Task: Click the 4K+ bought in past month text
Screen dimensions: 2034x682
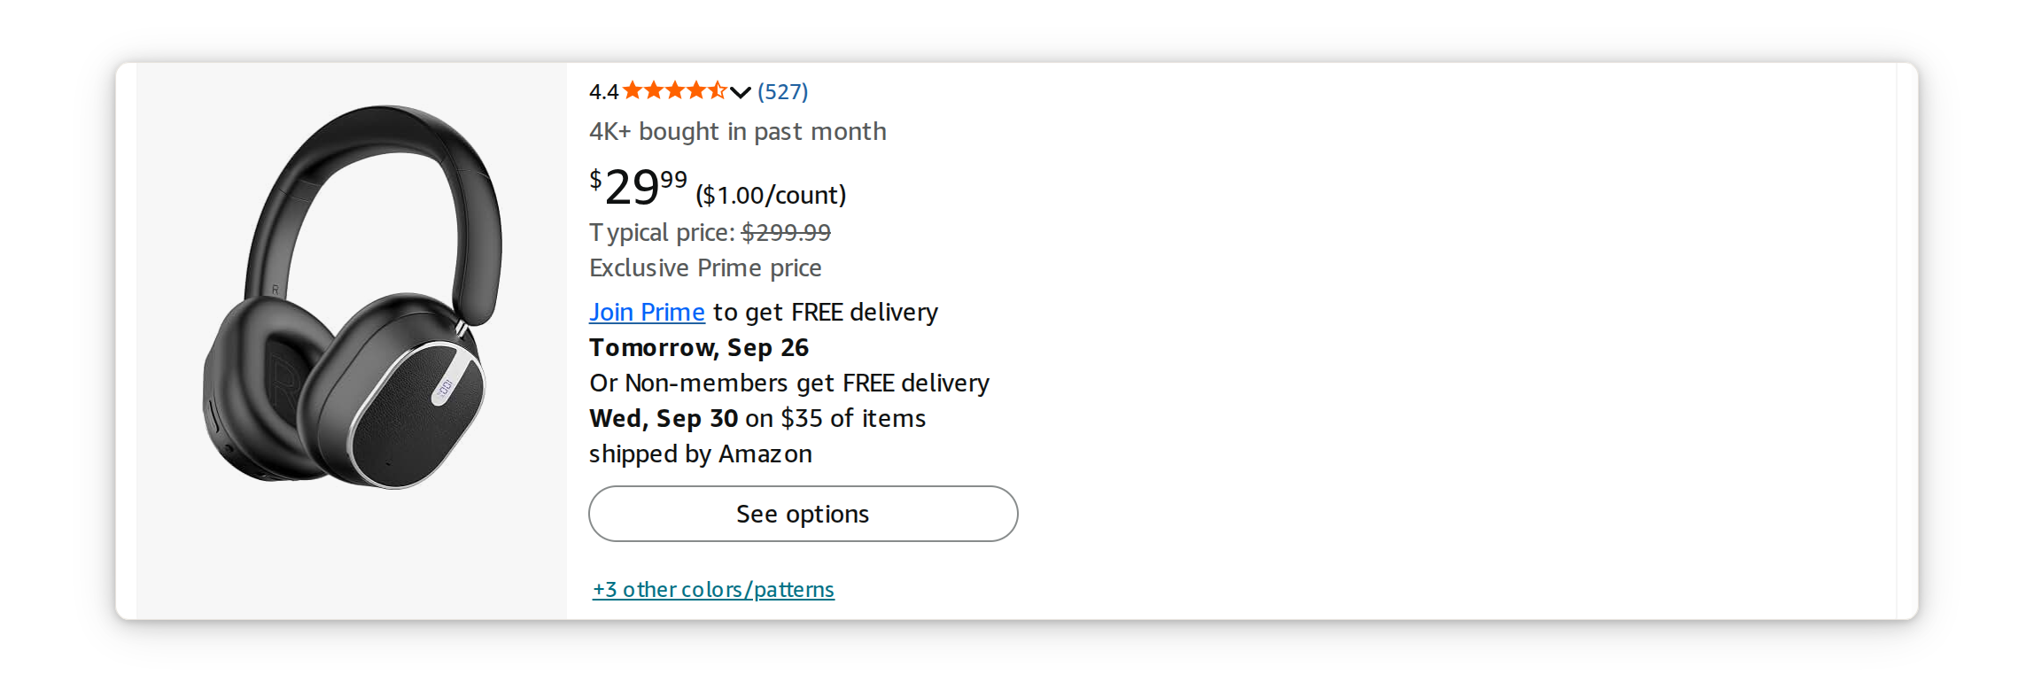Action: (737, 132)
